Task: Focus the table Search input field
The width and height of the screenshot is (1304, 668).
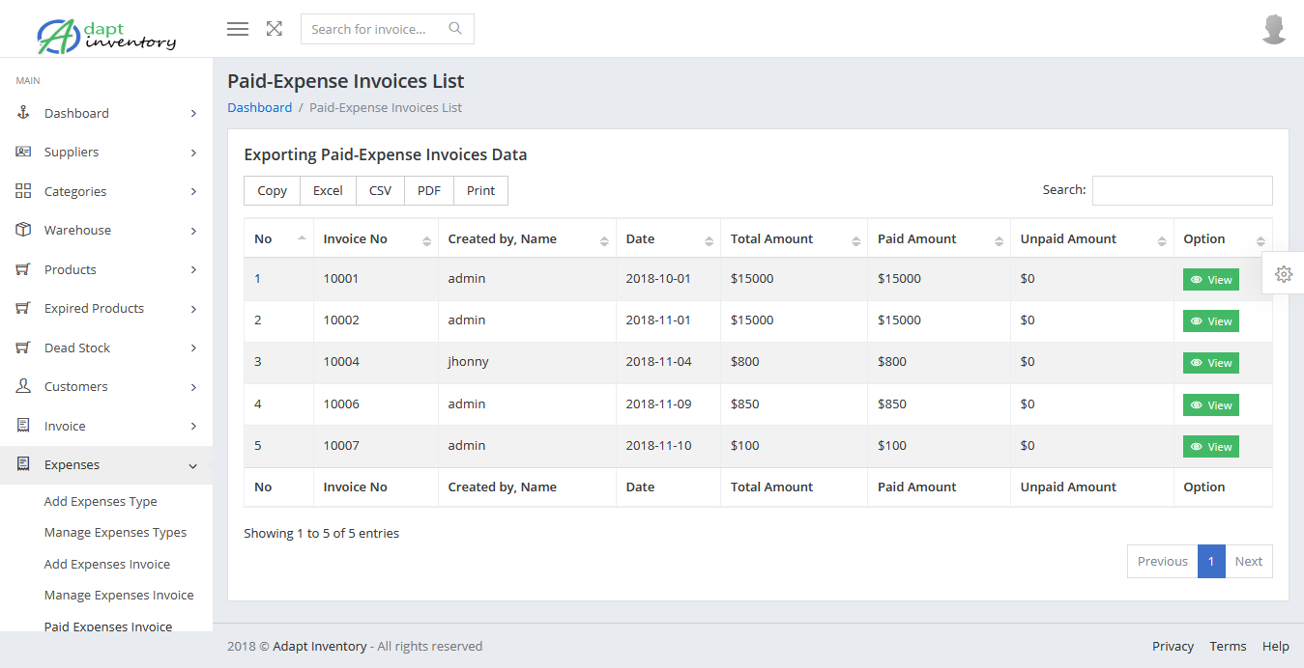Action: coord(1181,191)
